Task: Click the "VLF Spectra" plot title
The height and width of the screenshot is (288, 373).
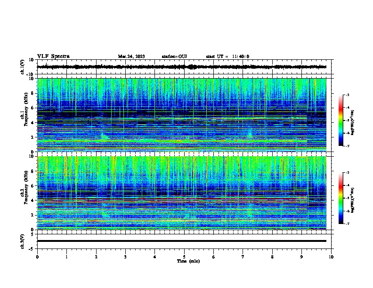Action: click(x=53, y=56)
